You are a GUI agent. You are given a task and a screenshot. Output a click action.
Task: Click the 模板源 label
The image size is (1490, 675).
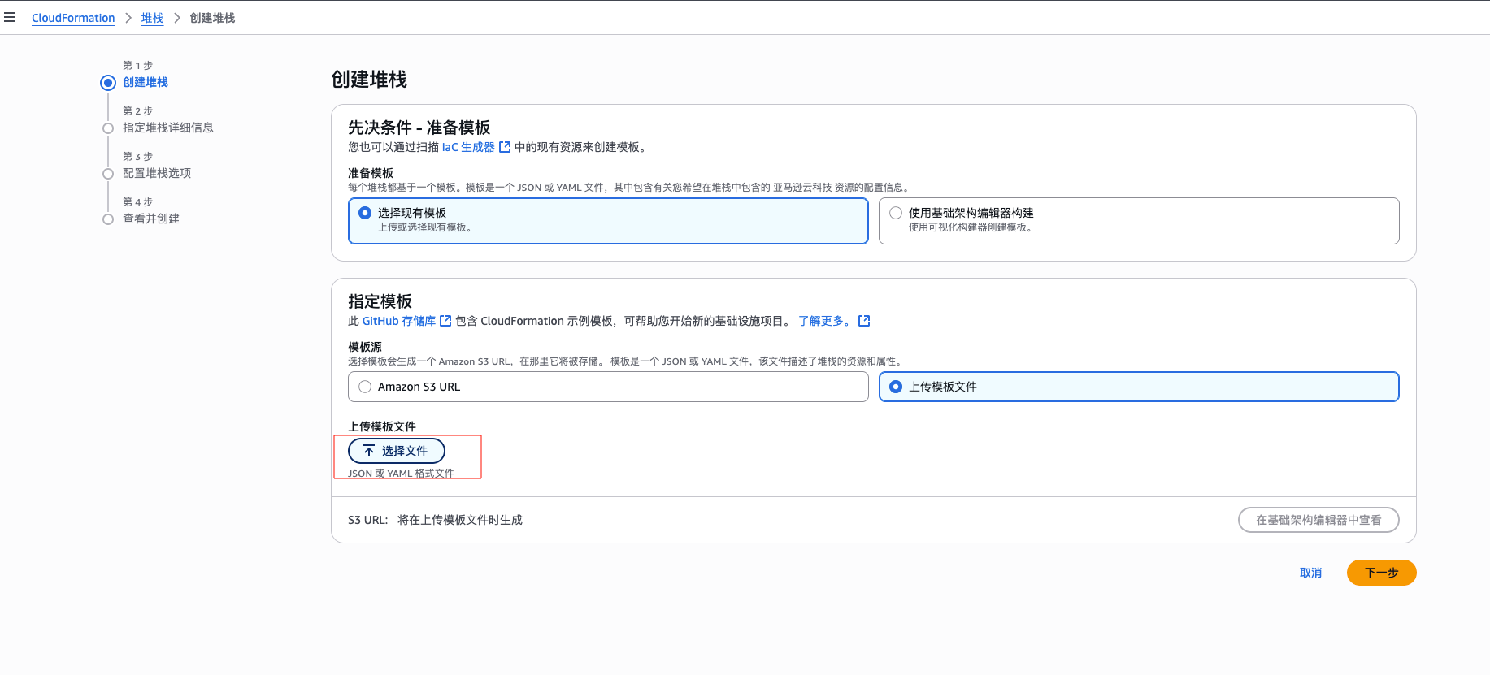coord(365,347)
